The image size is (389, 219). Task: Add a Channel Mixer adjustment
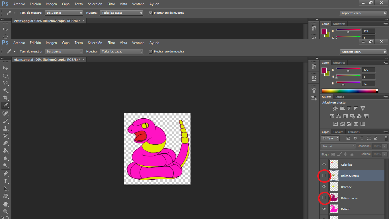click(x=359, y=116)
